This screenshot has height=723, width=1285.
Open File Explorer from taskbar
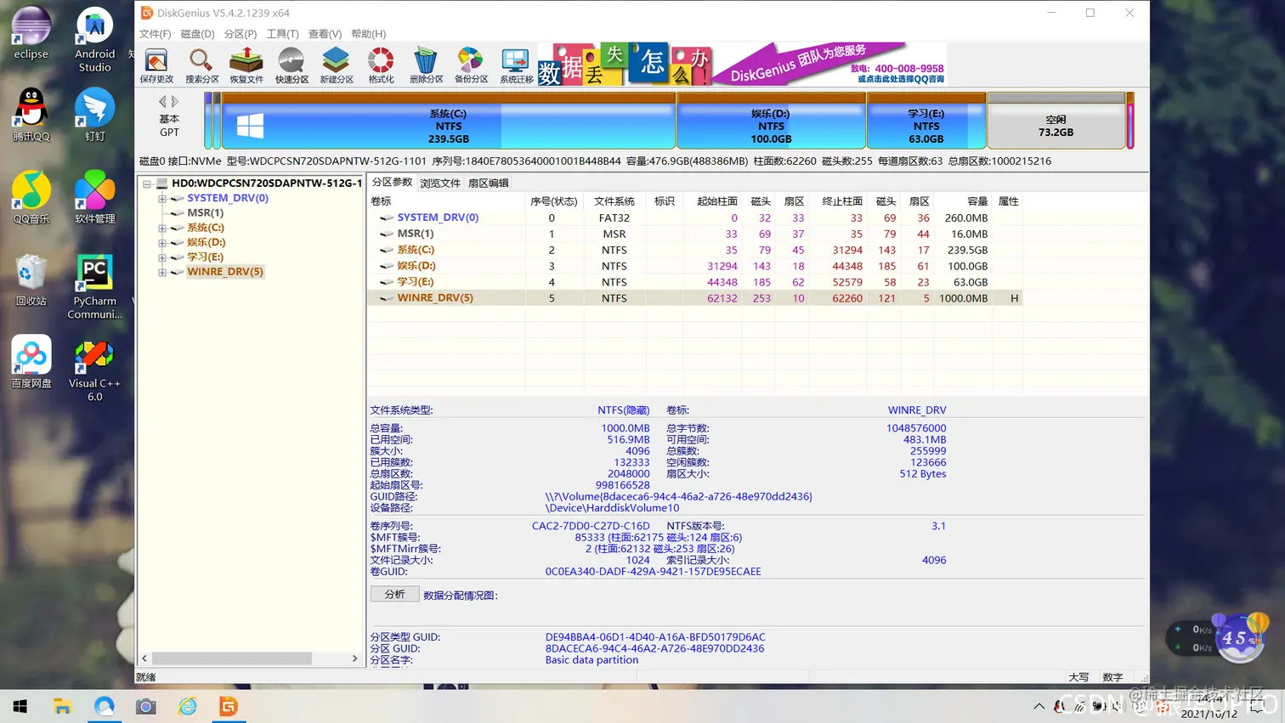[62, 706]
